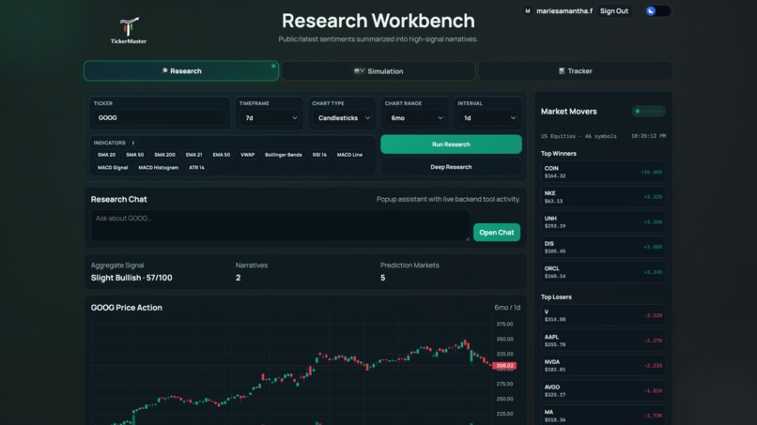
Task: Select the V top loser card
Action: coord(603,315)
